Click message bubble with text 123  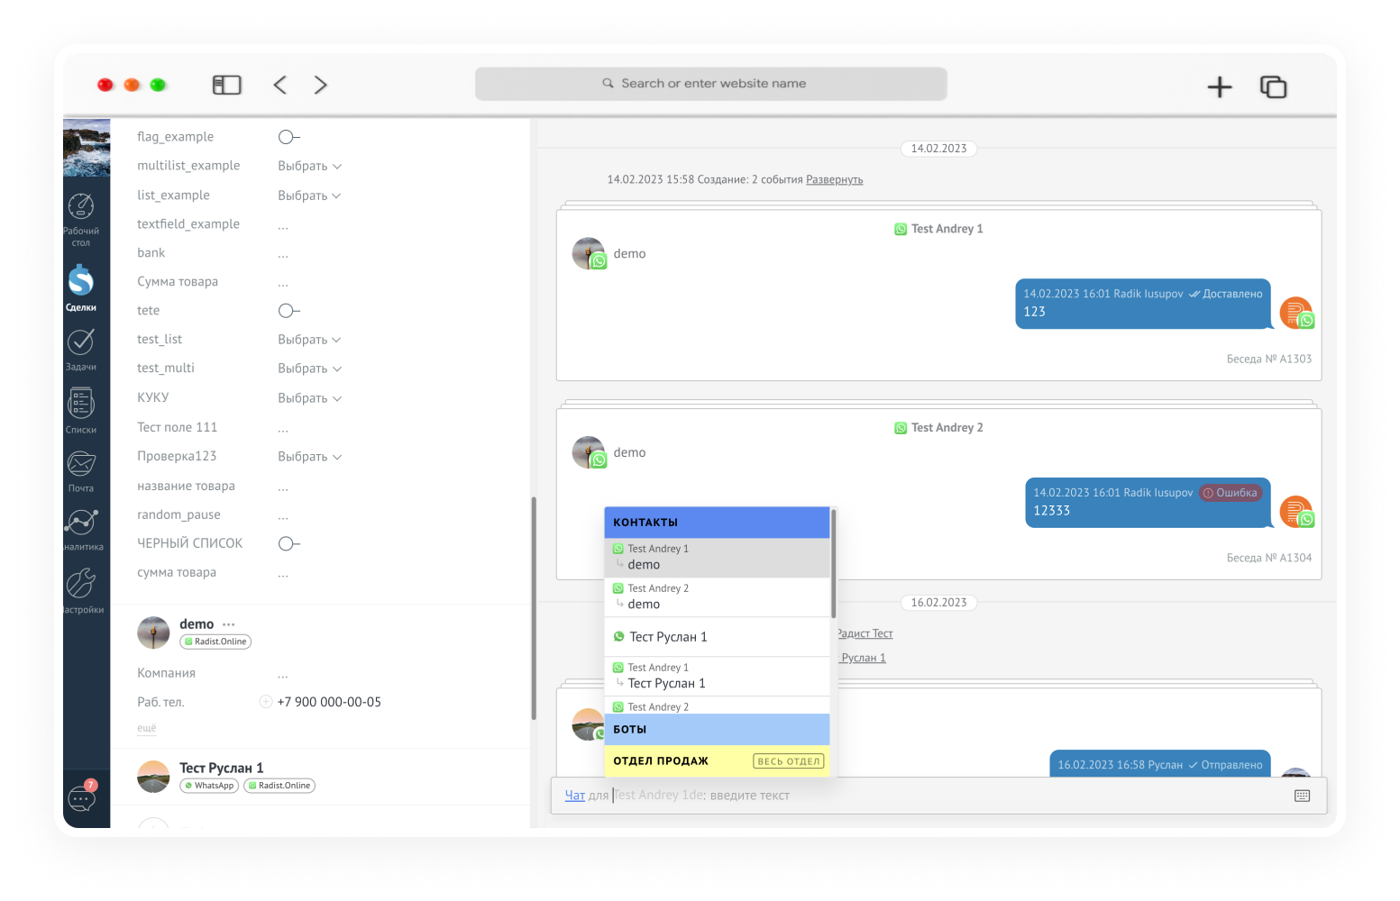[1143, 304]
